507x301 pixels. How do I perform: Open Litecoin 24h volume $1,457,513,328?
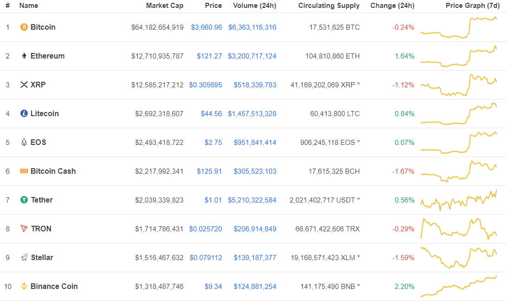(252, 114)
